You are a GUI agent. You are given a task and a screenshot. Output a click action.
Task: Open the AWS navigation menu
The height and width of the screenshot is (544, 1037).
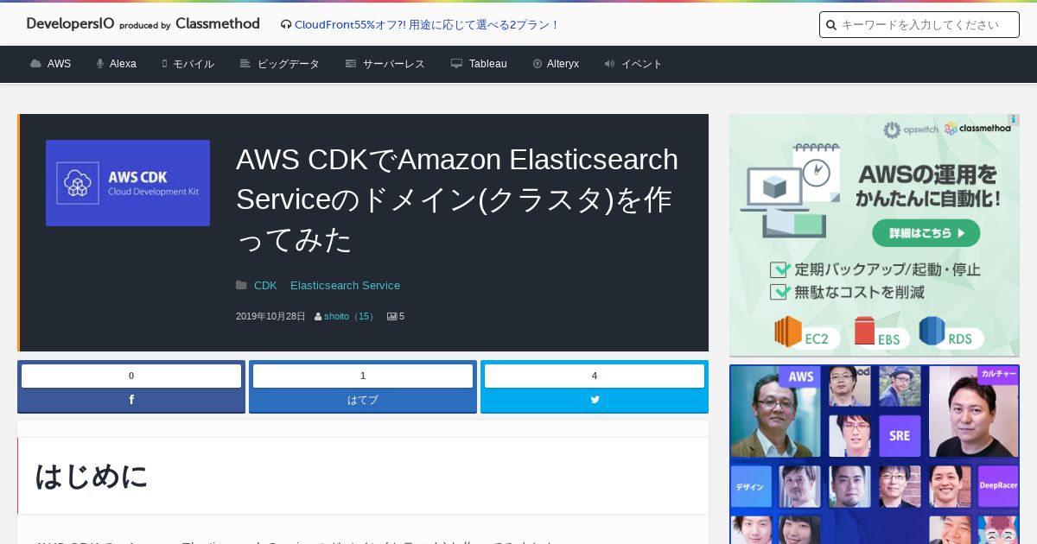50,64
